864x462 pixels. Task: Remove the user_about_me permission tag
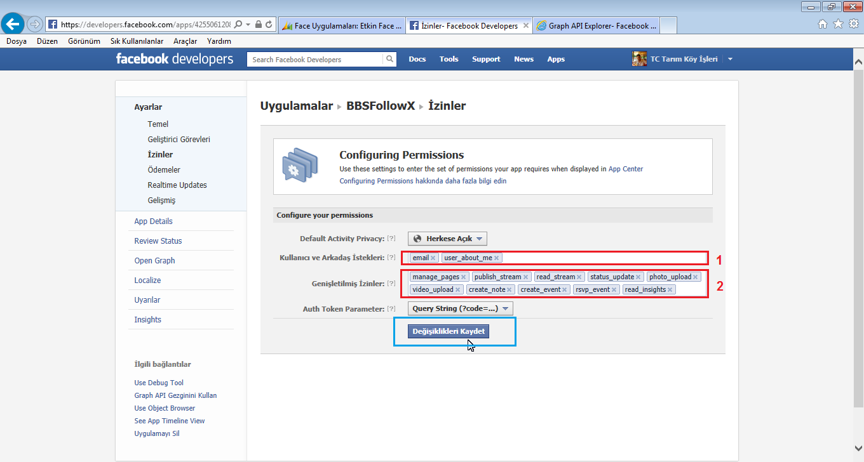496,258
